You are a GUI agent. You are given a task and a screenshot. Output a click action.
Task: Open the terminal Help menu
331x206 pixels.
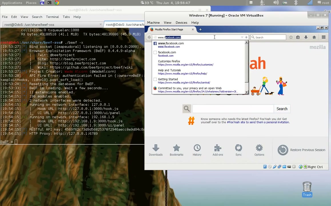pos(77,17)
